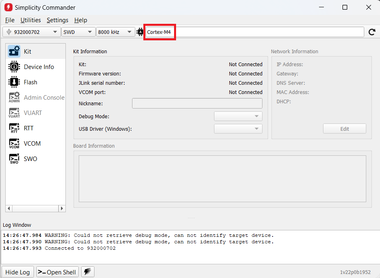Click the refresh arrow beside device field

pyautogui.click(x=372, y=32)
